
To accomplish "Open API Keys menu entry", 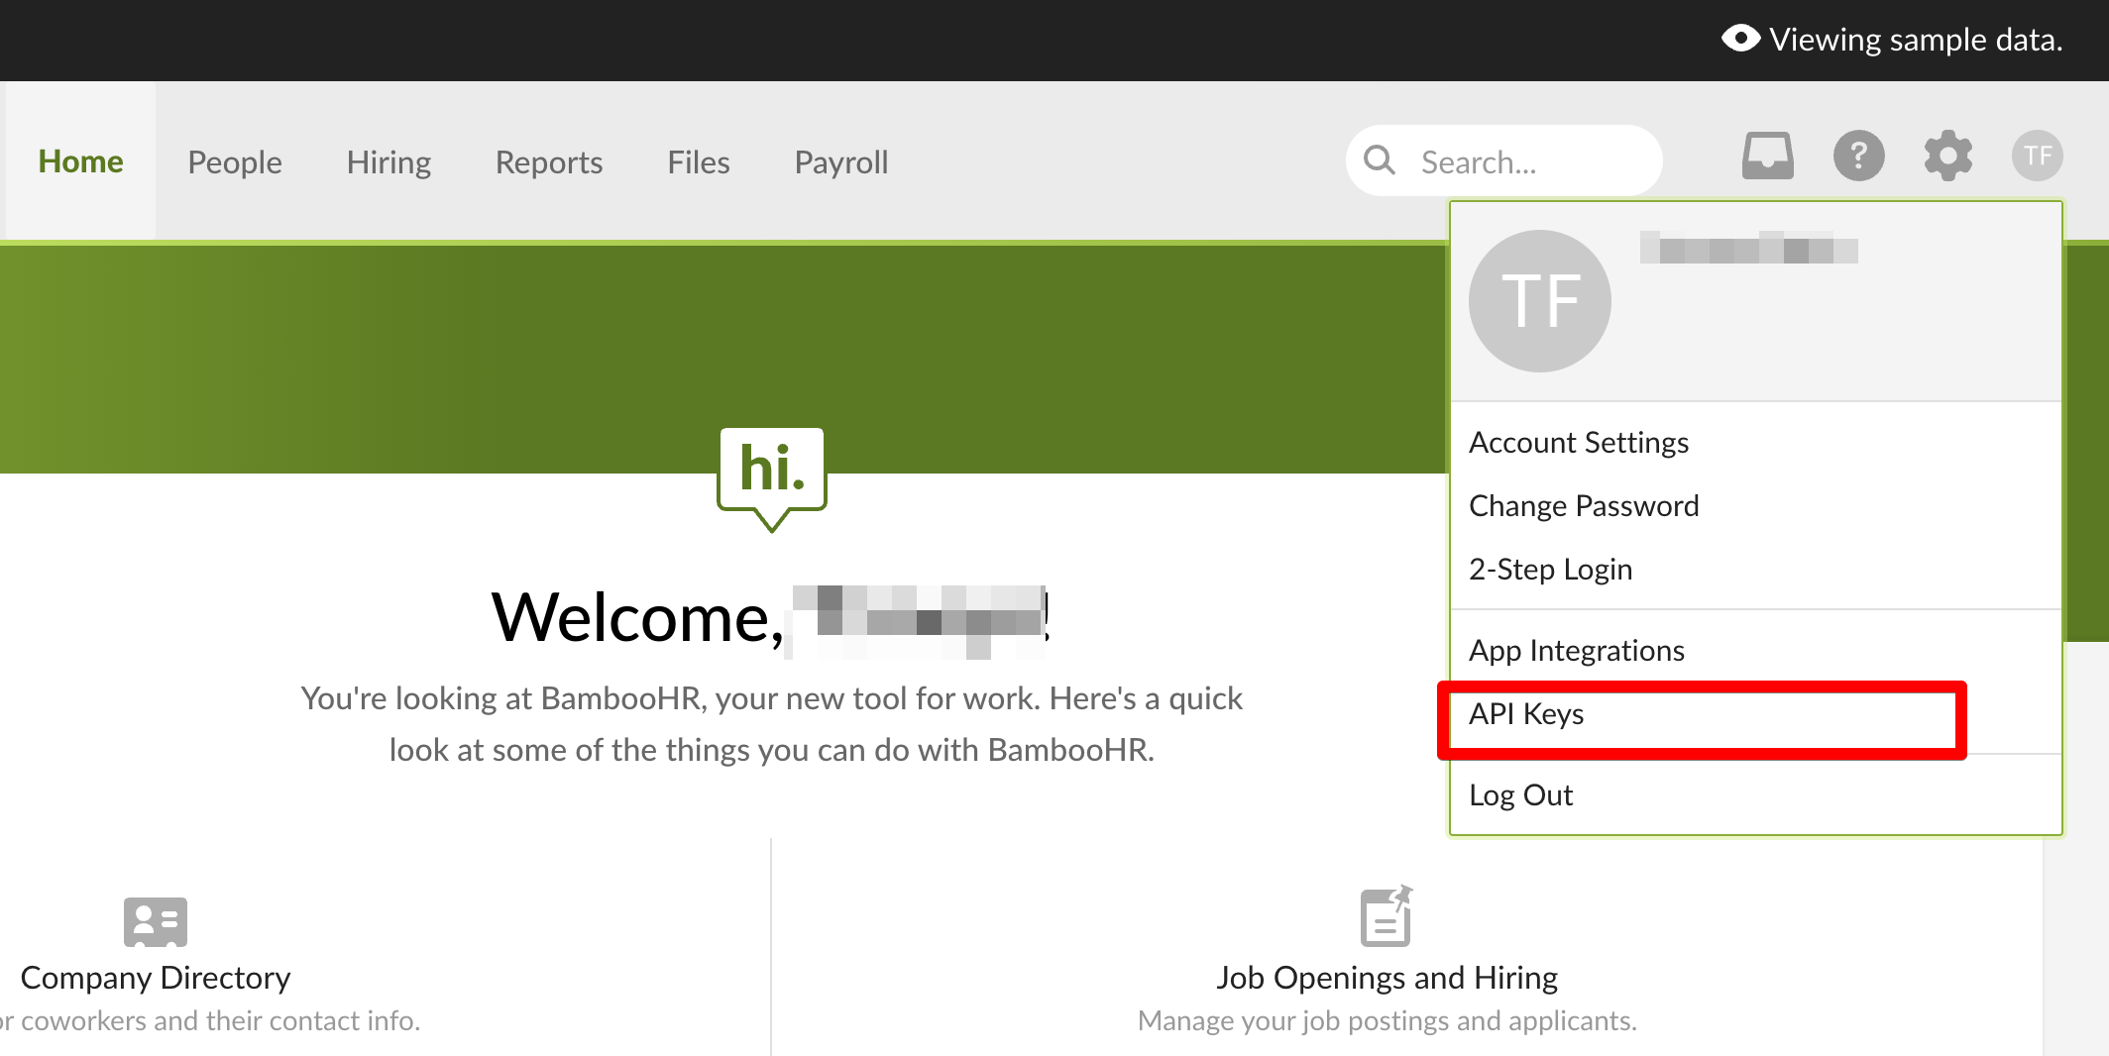I will point(1526,714).
